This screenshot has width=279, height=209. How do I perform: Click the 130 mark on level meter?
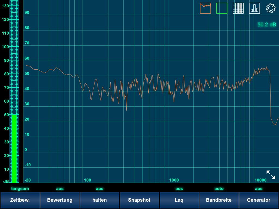5,6
